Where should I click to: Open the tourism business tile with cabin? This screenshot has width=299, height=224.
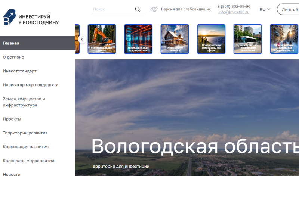175,39
